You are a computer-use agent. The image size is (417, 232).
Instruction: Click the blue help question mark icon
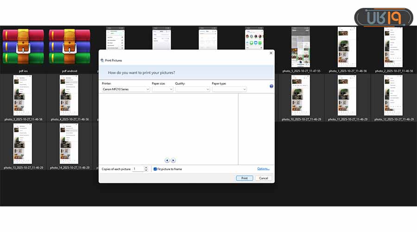click(272, 86)
